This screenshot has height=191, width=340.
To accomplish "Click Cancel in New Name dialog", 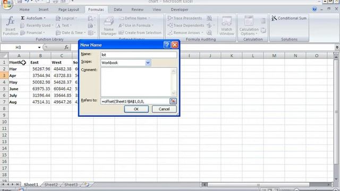I will [x=164, y=109].
